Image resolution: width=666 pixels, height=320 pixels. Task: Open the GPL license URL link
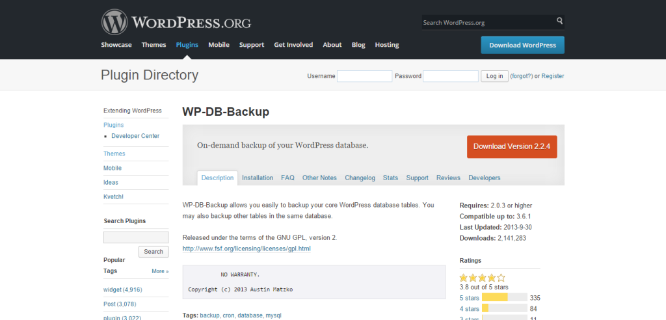[x=246, y=248]
